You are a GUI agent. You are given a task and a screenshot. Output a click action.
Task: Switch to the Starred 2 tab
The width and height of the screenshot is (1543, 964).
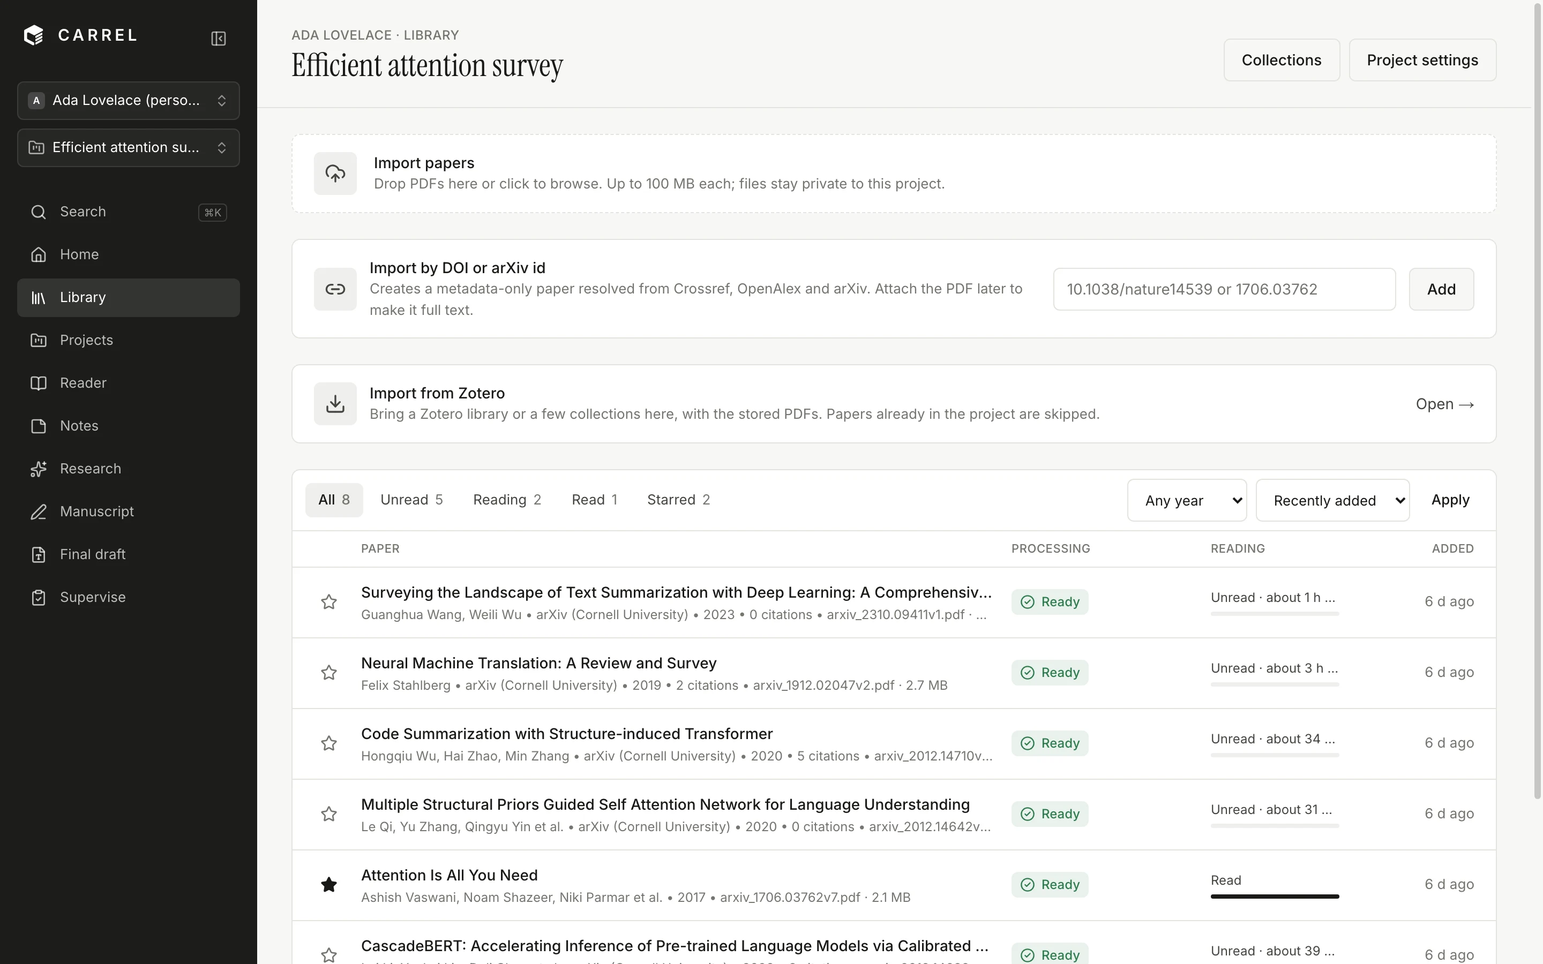click(x=678, y=500)
